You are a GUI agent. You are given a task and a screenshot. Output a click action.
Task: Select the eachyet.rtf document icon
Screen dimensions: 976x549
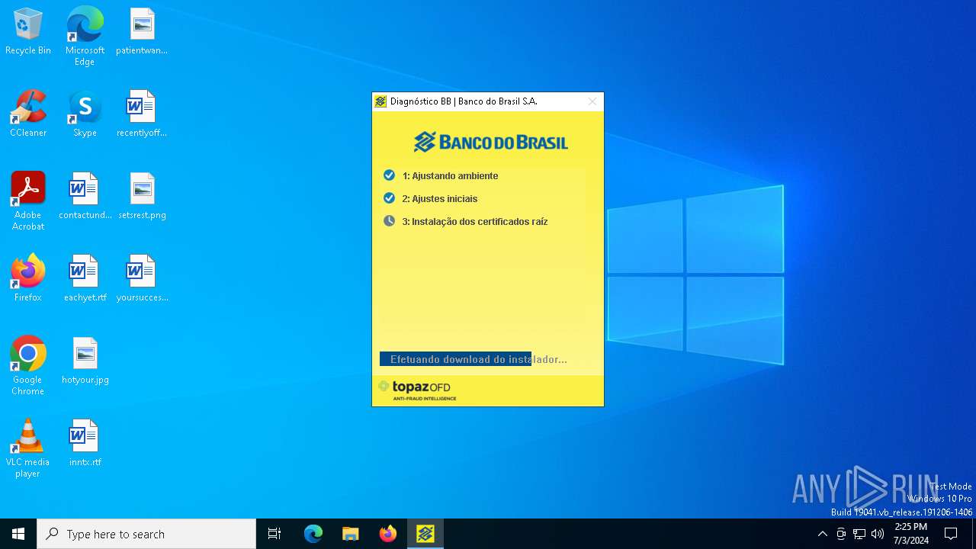pos(85,279)
